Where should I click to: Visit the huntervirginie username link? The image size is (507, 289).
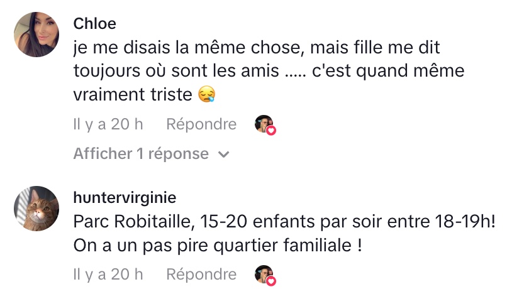coord(125,198)
